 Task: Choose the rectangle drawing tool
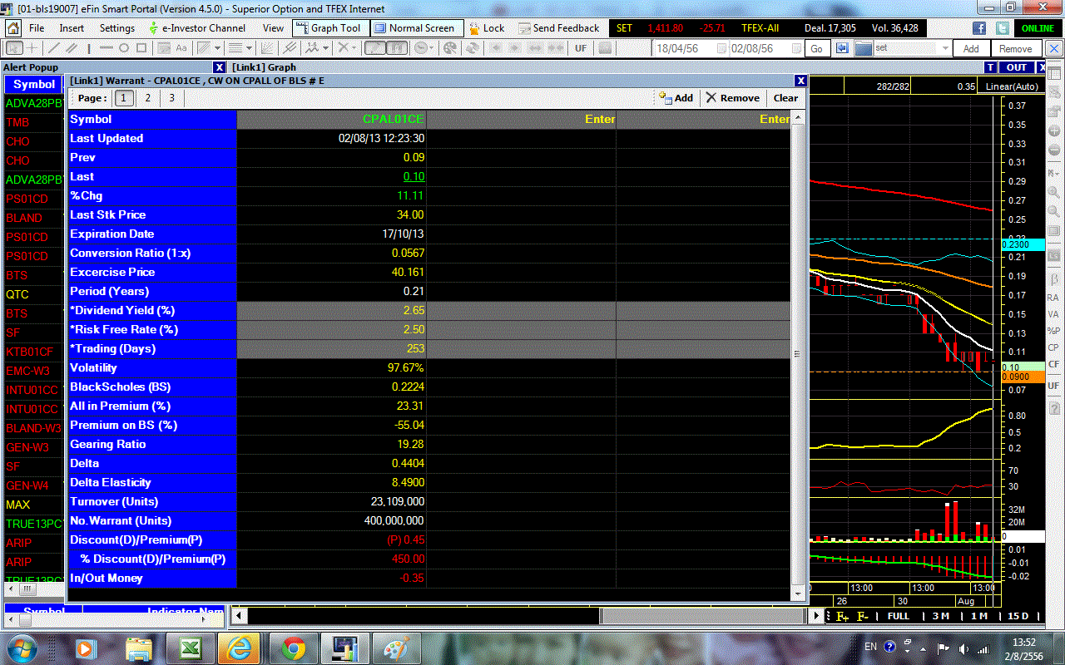pyautogui.click(x=141, y=48)
